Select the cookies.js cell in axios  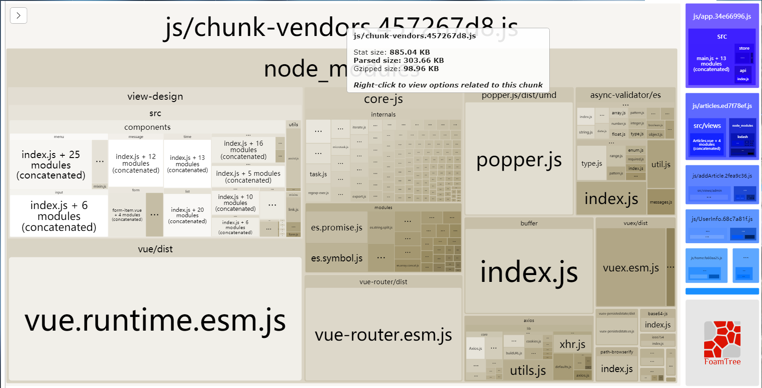533,341
